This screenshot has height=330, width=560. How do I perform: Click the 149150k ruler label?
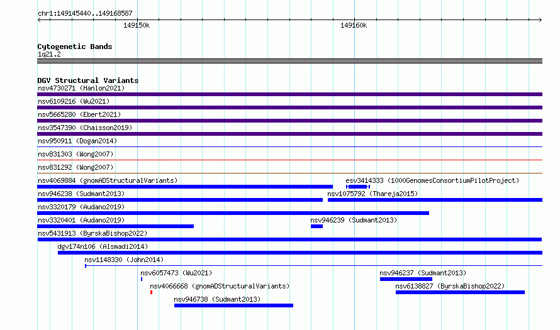pyautogui.click(x=137, y=25)
